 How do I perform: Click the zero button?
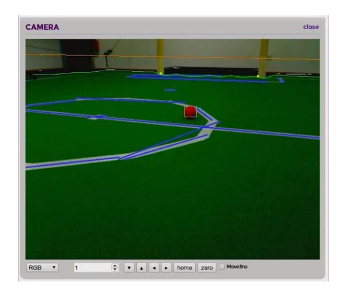click(x=207, y=267)
